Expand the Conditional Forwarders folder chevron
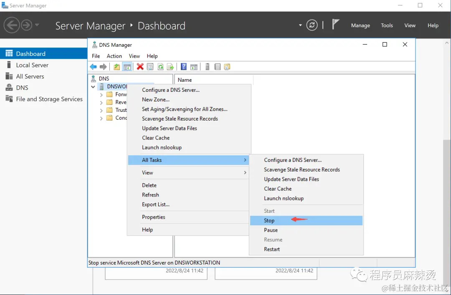The width and height of the screenshot is (451, 295). click(x=101, y=118)
